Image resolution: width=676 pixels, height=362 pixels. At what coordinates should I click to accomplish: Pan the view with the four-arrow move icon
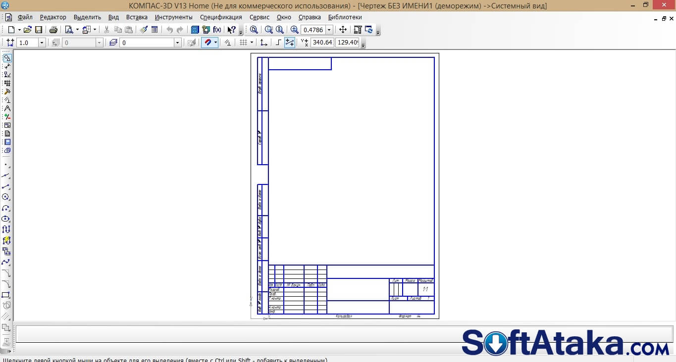point(343,30)
